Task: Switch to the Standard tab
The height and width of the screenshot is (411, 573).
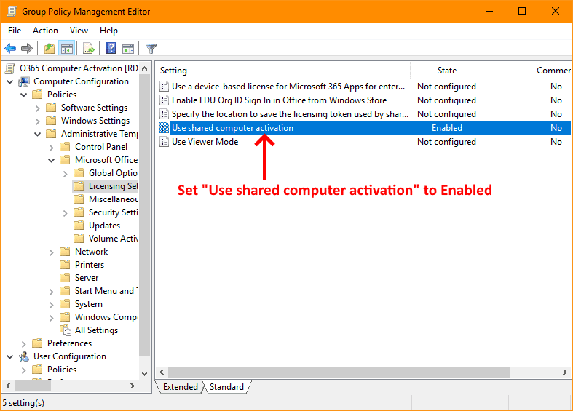Action: [x=226, y=386]
